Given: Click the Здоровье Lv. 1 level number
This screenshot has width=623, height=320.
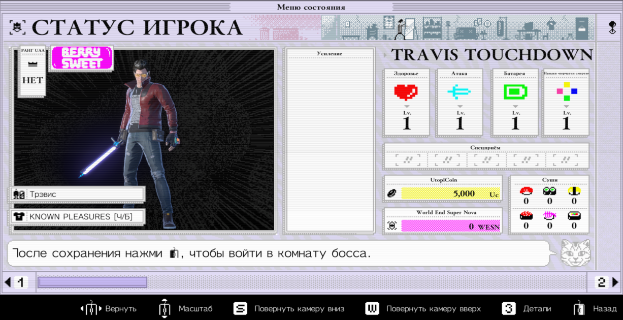Looking at the screenshot, I should coord(406,123).
